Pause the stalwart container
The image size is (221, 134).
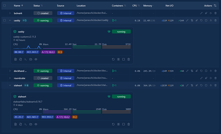[119, 124]
